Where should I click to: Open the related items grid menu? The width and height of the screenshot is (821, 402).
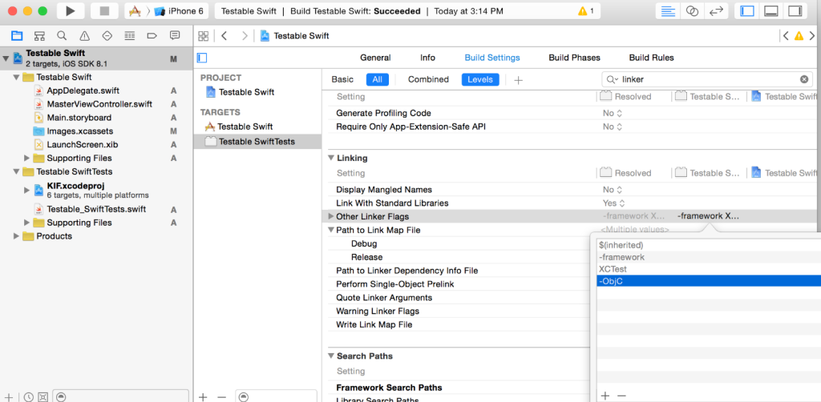pos(204,36)
